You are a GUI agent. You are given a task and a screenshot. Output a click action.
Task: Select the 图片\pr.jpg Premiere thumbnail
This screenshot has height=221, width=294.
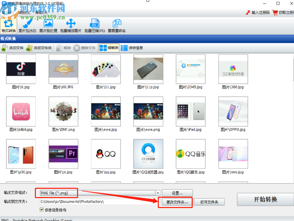pos(63,154)
